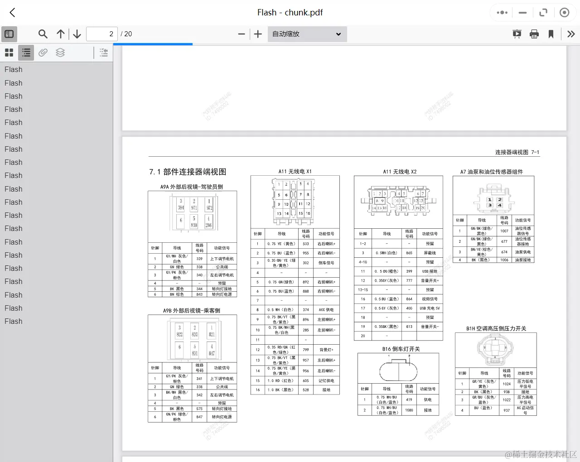Image resolution: width=580 pixels, height=462 pixels.
Task: Add a bookmark for this document
Action: coord(551,34)
